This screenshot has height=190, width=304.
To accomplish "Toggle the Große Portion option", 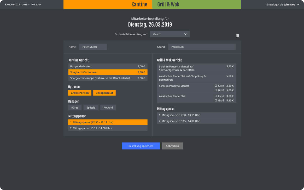I will point(80,93).
